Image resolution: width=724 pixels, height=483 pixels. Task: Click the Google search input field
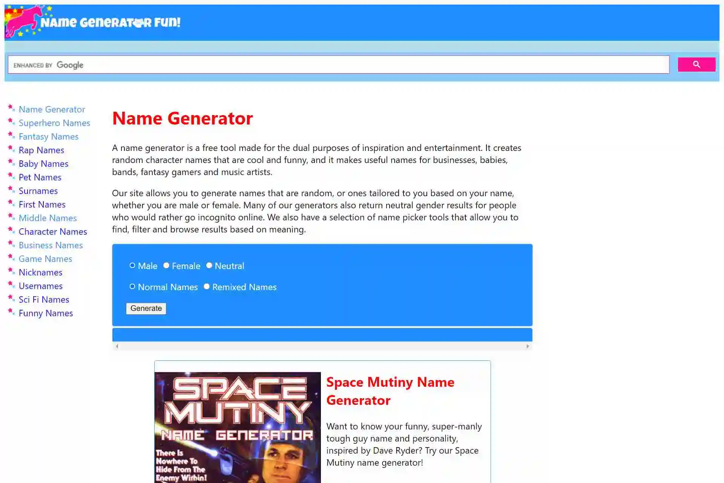click(x=339, y=65)
